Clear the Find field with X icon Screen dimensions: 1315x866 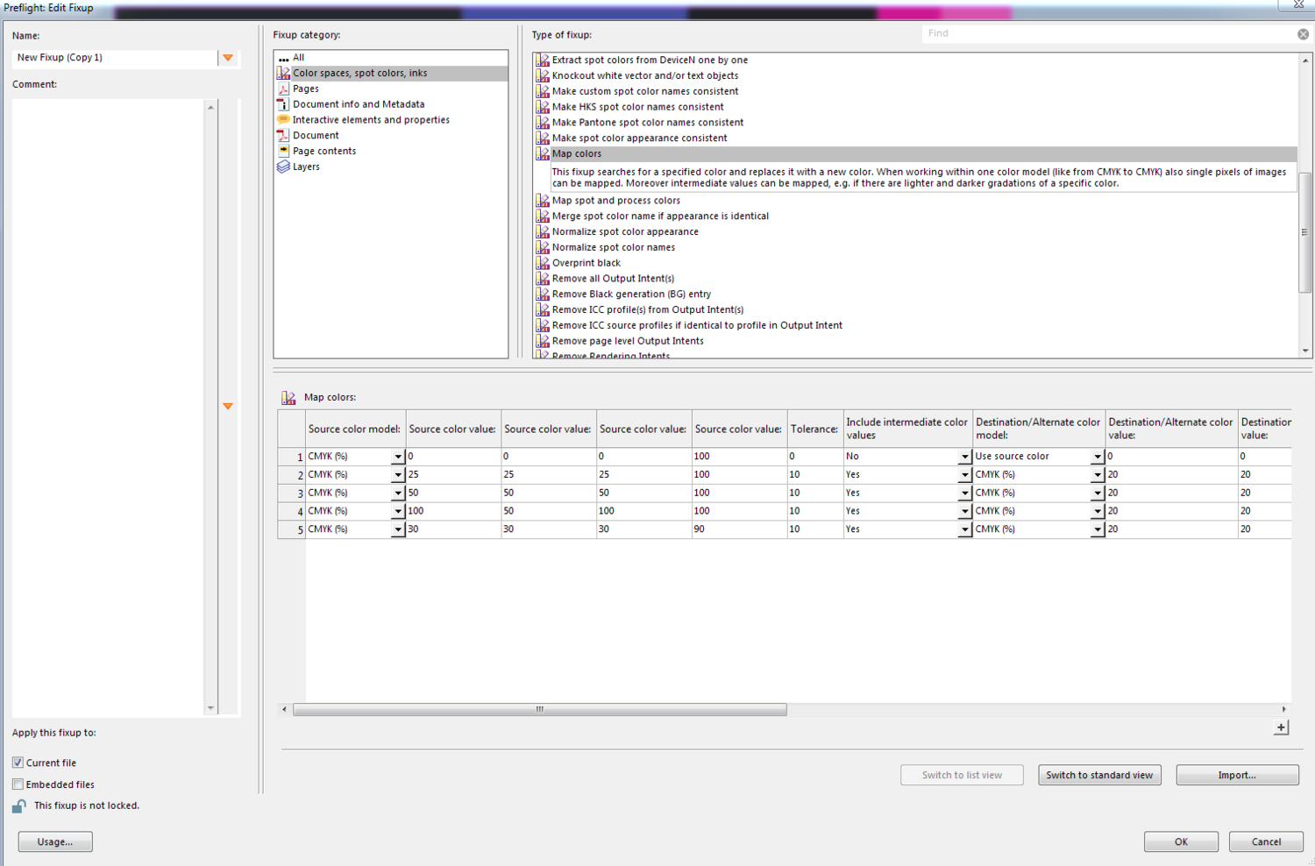pyautogui.click(x=1303, y=34)
